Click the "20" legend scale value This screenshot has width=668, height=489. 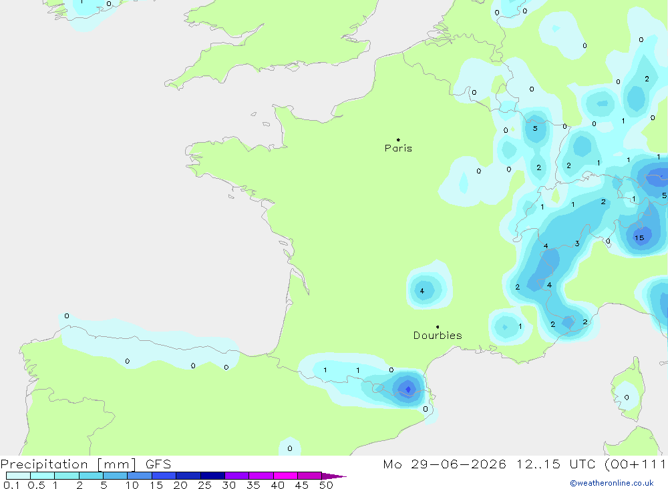[180, 485]
